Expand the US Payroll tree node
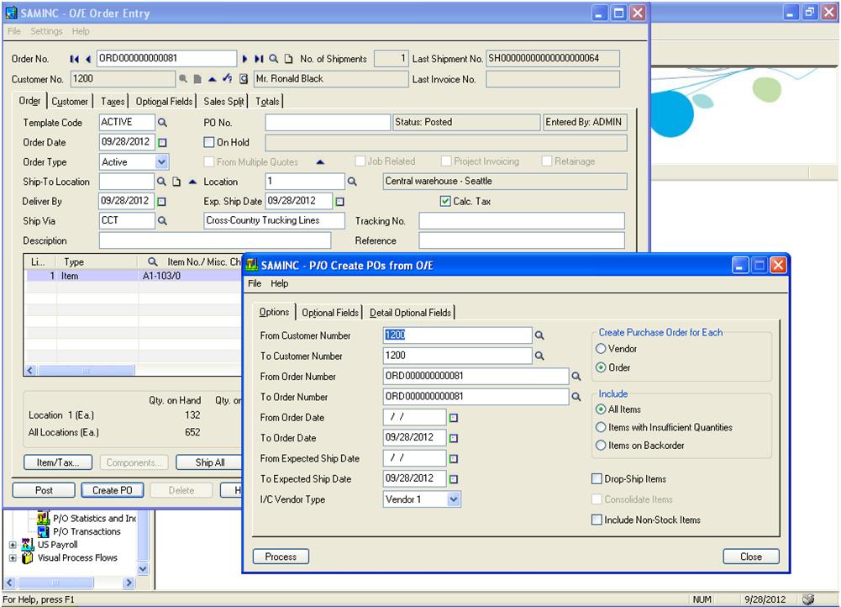The image size is (841, 607). coord(12,544)
